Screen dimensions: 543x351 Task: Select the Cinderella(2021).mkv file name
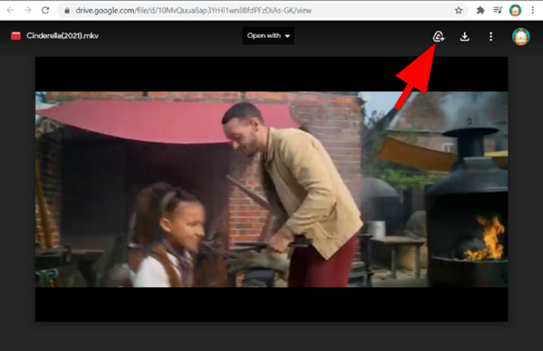62,35
